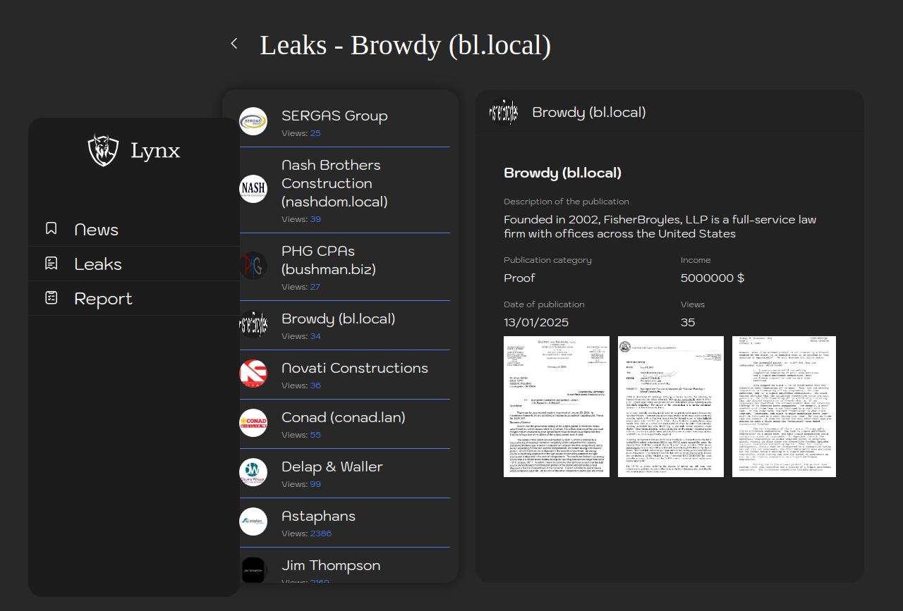Screen dimensions: 903x611
Task: Open the middle memorandum document thumbnail
Action: tap(670, 407)
